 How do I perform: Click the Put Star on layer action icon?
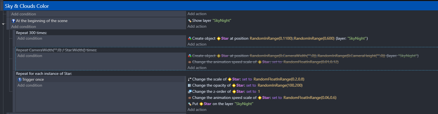pyautogui.click(x=189, y=104)
